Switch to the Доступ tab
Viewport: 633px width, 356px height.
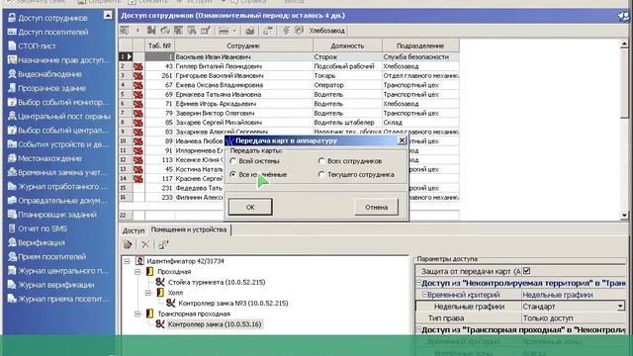pos(134,230)
